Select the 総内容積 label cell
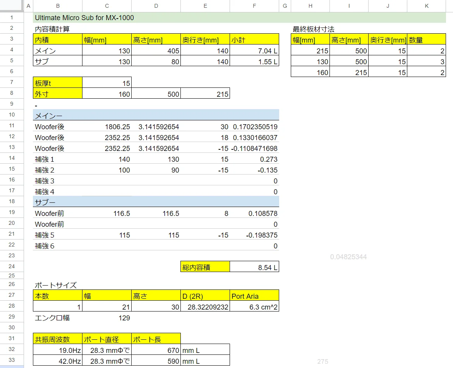The image size is (453, 368). (205, 267)
